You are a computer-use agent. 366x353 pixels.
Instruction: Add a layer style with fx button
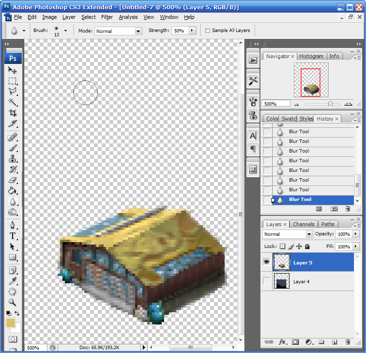coord(282,342)
